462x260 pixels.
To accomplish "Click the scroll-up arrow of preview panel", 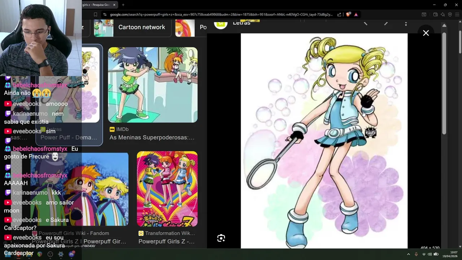I will tap(444, 25).
